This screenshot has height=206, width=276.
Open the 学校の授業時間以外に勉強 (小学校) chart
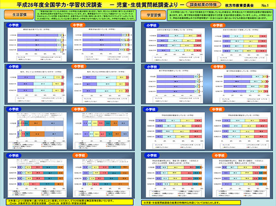(x=175, y=178)
